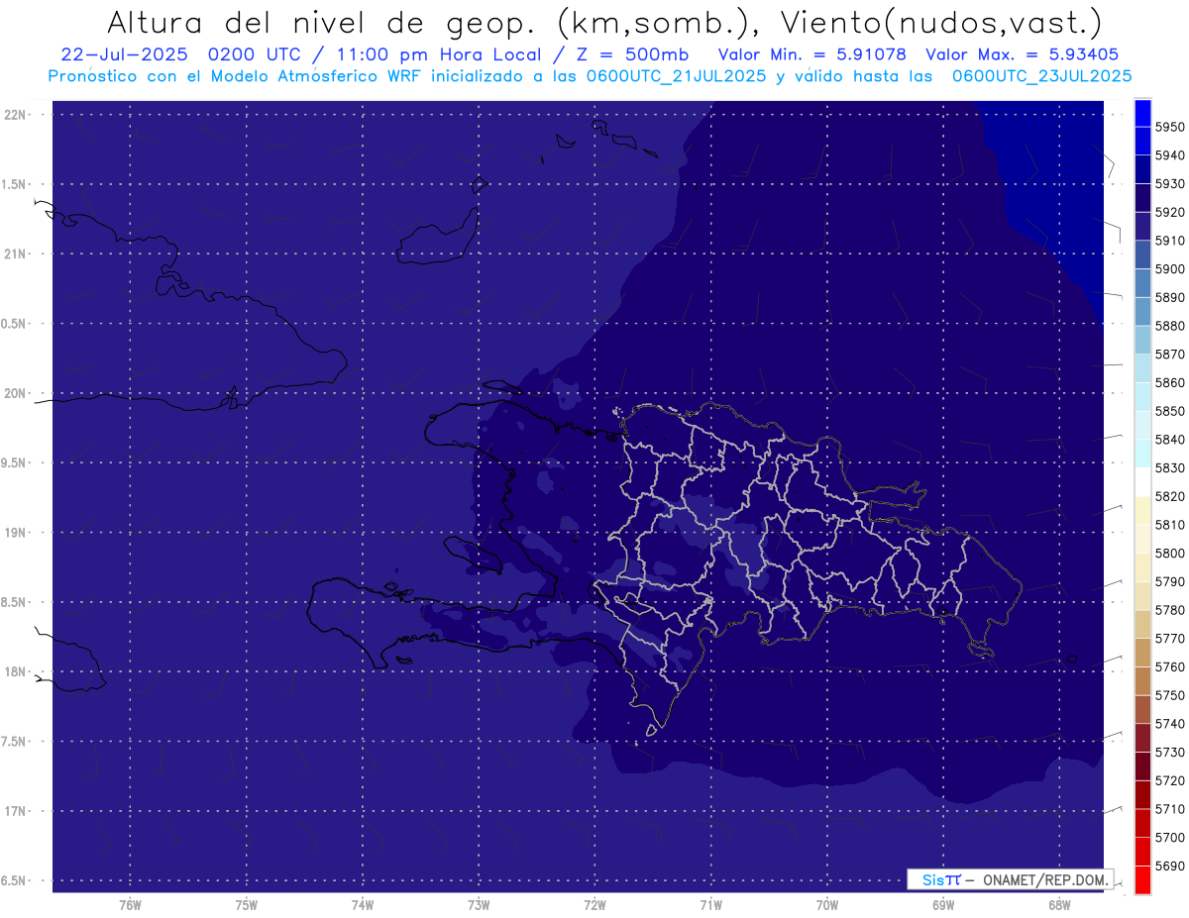Click the '22N' latitude axis label

(15, 114)
